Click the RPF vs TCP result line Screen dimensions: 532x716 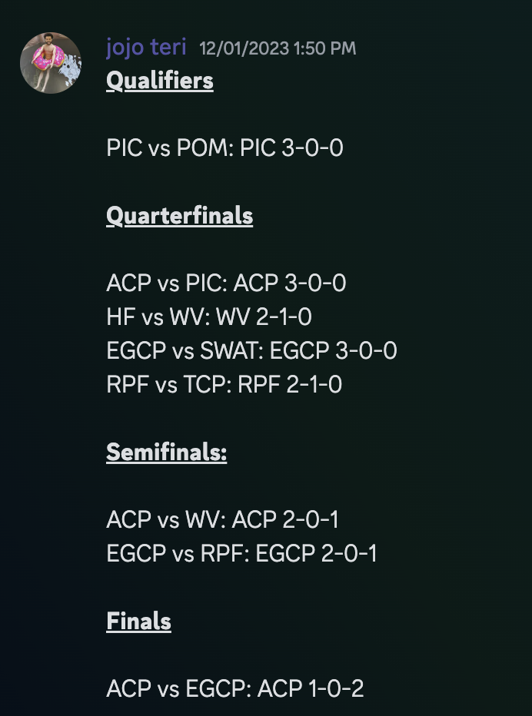[224, 384]
